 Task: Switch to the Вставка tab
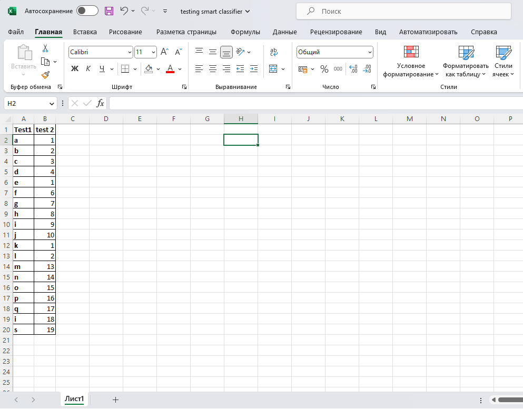tap(85, 32)
